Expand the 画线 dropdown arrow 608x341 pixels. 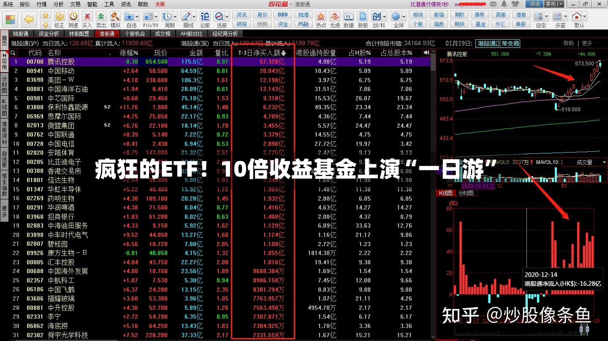click(x=195, y=17)
